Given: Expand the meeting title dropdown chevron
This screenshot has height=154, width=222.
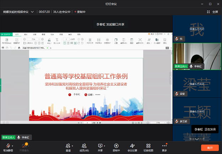Looking at the screenshot, I should pyautogui.click(x=33, y=12).
